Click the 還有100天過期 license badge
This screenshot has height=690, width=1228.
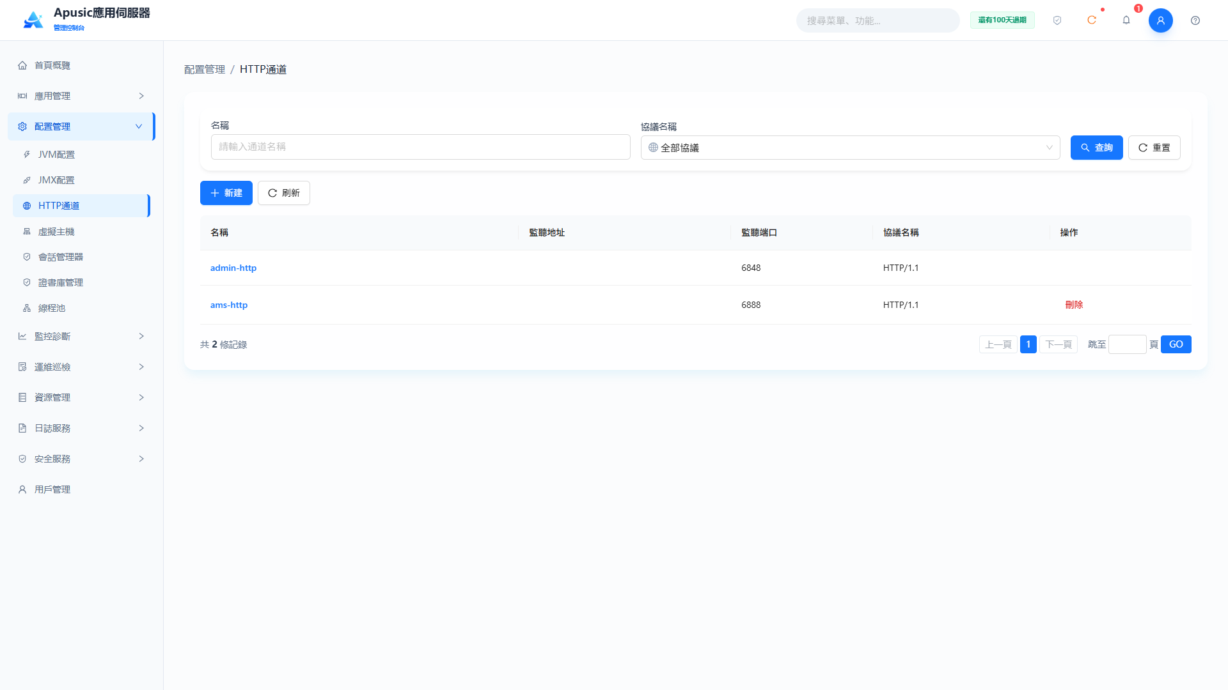(x=1002, y=20)
